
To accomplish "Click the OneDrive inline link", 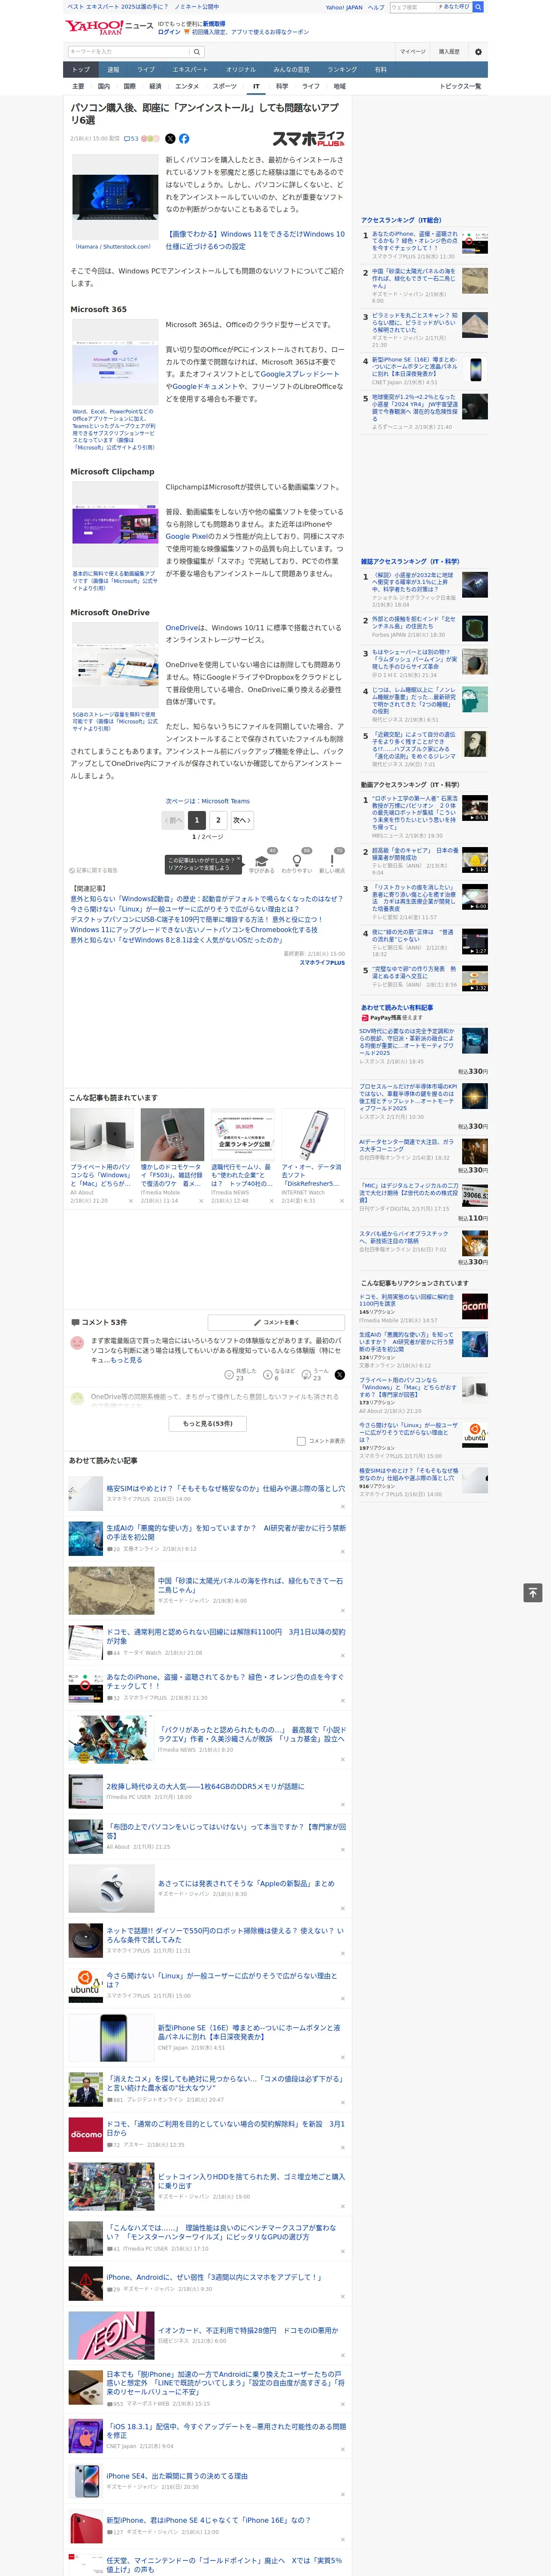I will 181,628.
